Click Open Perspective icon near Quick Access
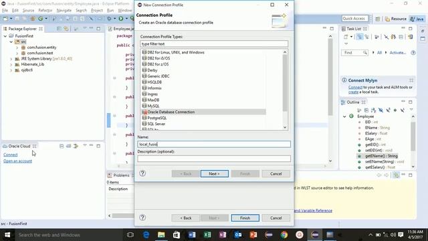Screen dimensions: 428x241 tap(377, 19)
